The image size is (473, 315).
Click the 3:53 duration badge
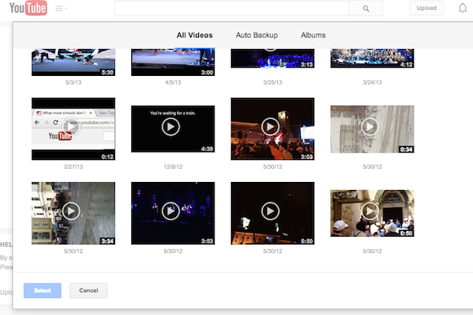[207, 241]
